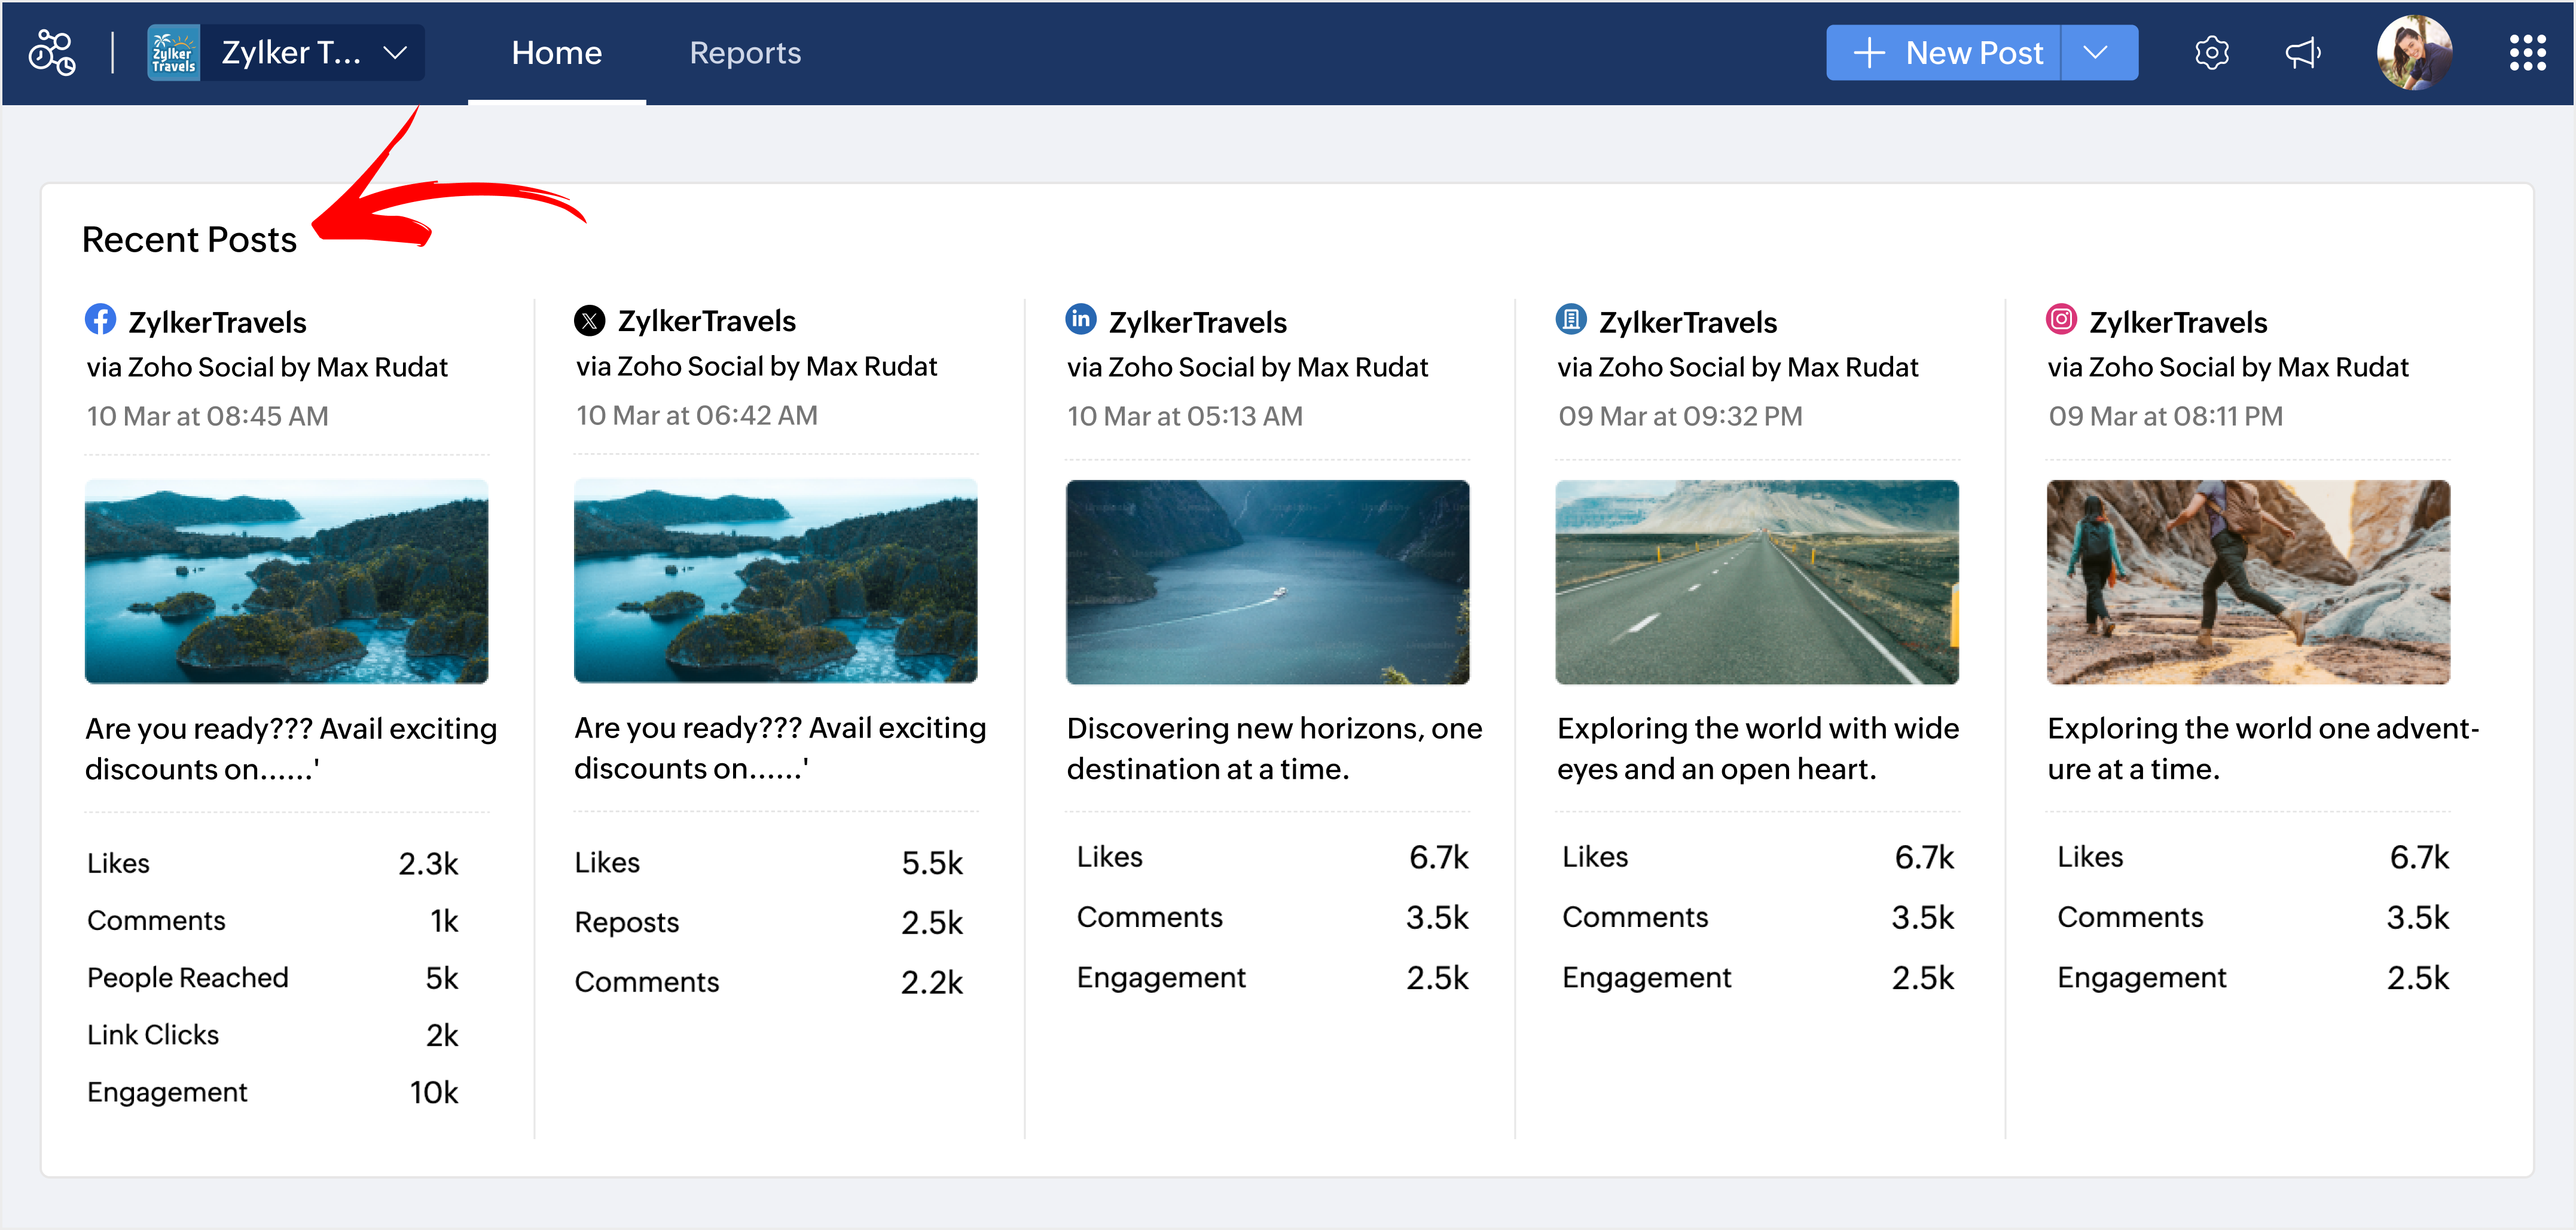Click the fjord boat post image
Screen dimensions: 2576x1230
(1267, 582)
